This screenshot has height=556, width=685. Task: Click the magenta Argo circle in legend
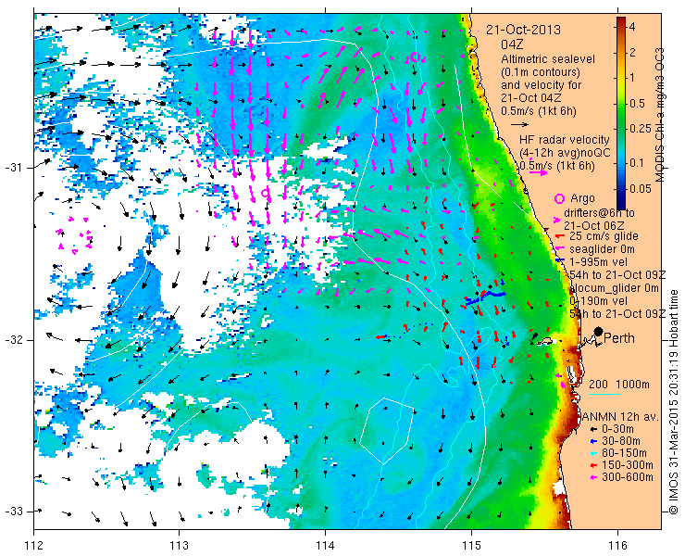pos(559,198)
